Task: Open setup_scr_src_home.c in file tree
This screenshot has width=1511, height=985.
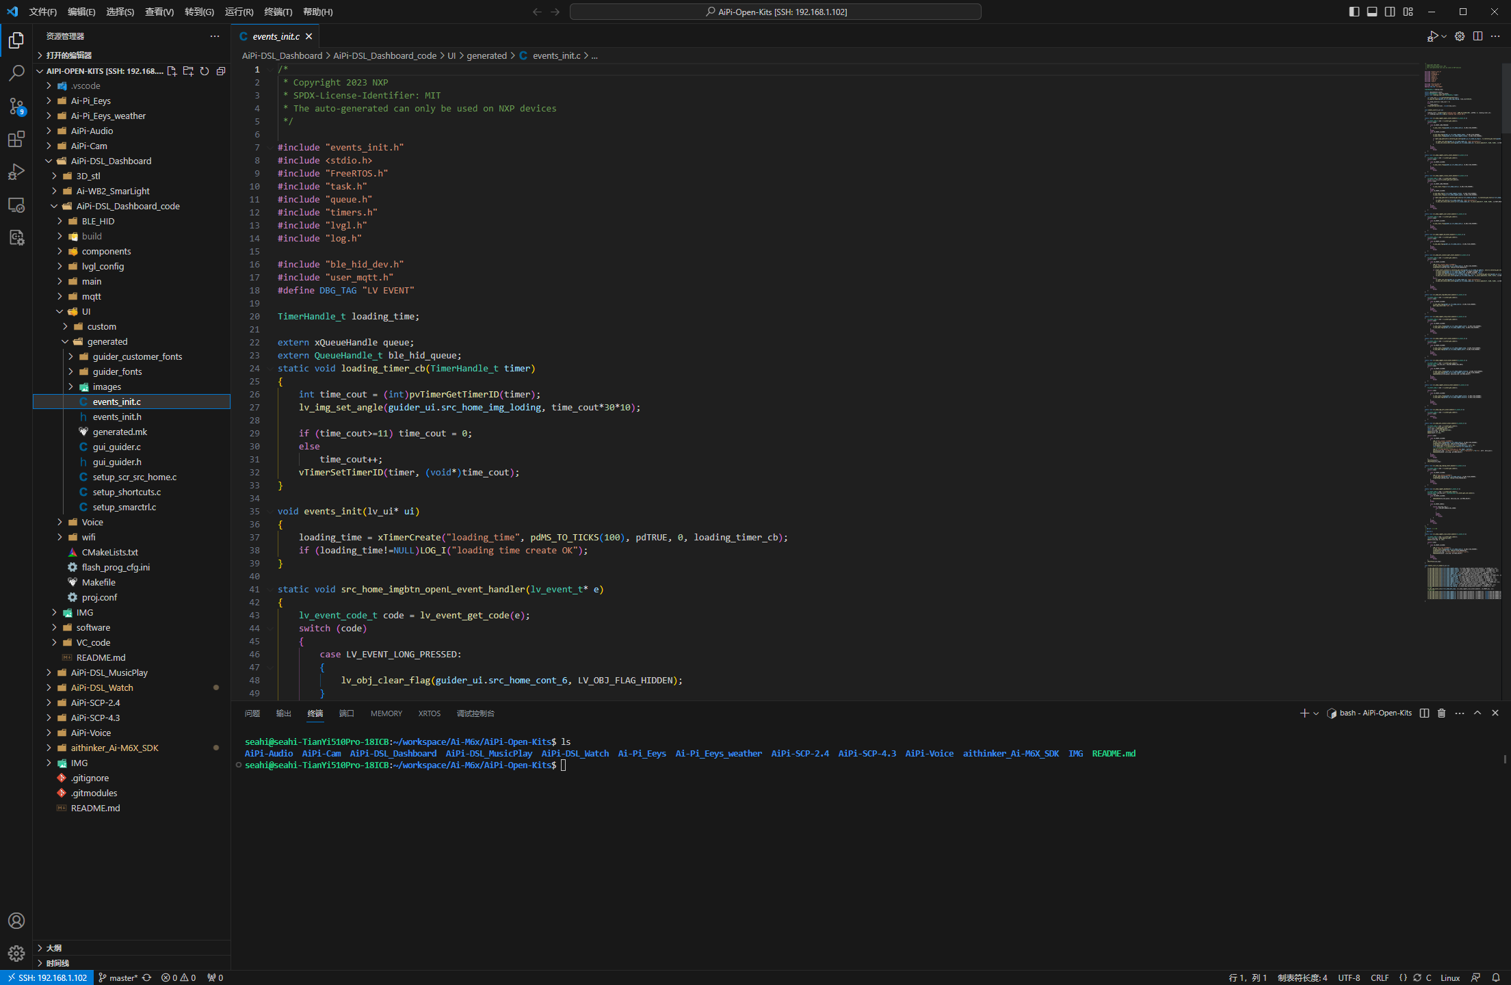Action: click(131, 477)
